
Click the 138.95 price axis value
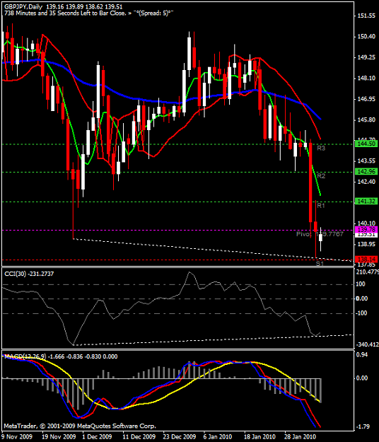[x=366, y=244]
